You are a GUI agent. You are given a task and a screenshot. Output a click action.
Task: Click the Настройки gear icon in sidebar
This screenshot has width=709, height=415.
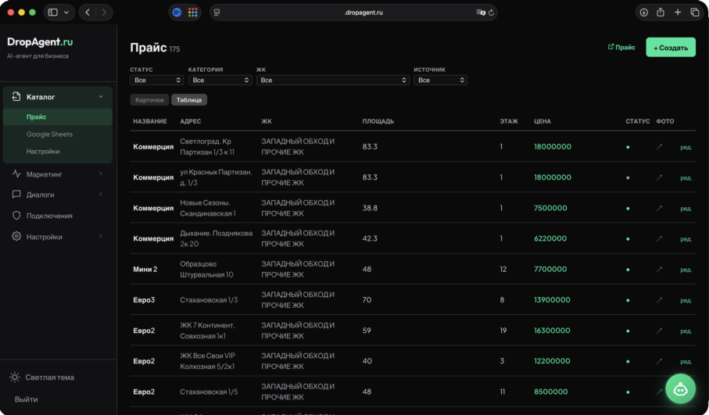pyautogui.click(x=16, y=237)
